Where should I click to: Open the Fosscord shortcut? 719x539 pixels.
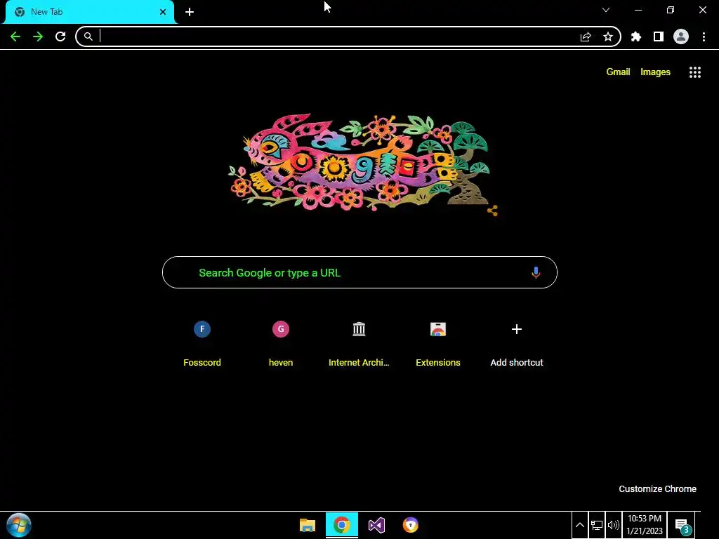click(202, 344)
